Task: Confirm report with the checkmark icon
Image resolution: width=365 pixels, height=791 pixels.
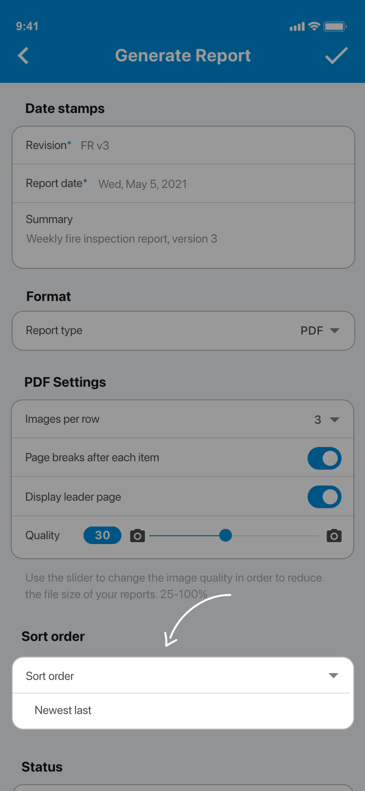Action: pyautogui.click(x=336, y=56)
